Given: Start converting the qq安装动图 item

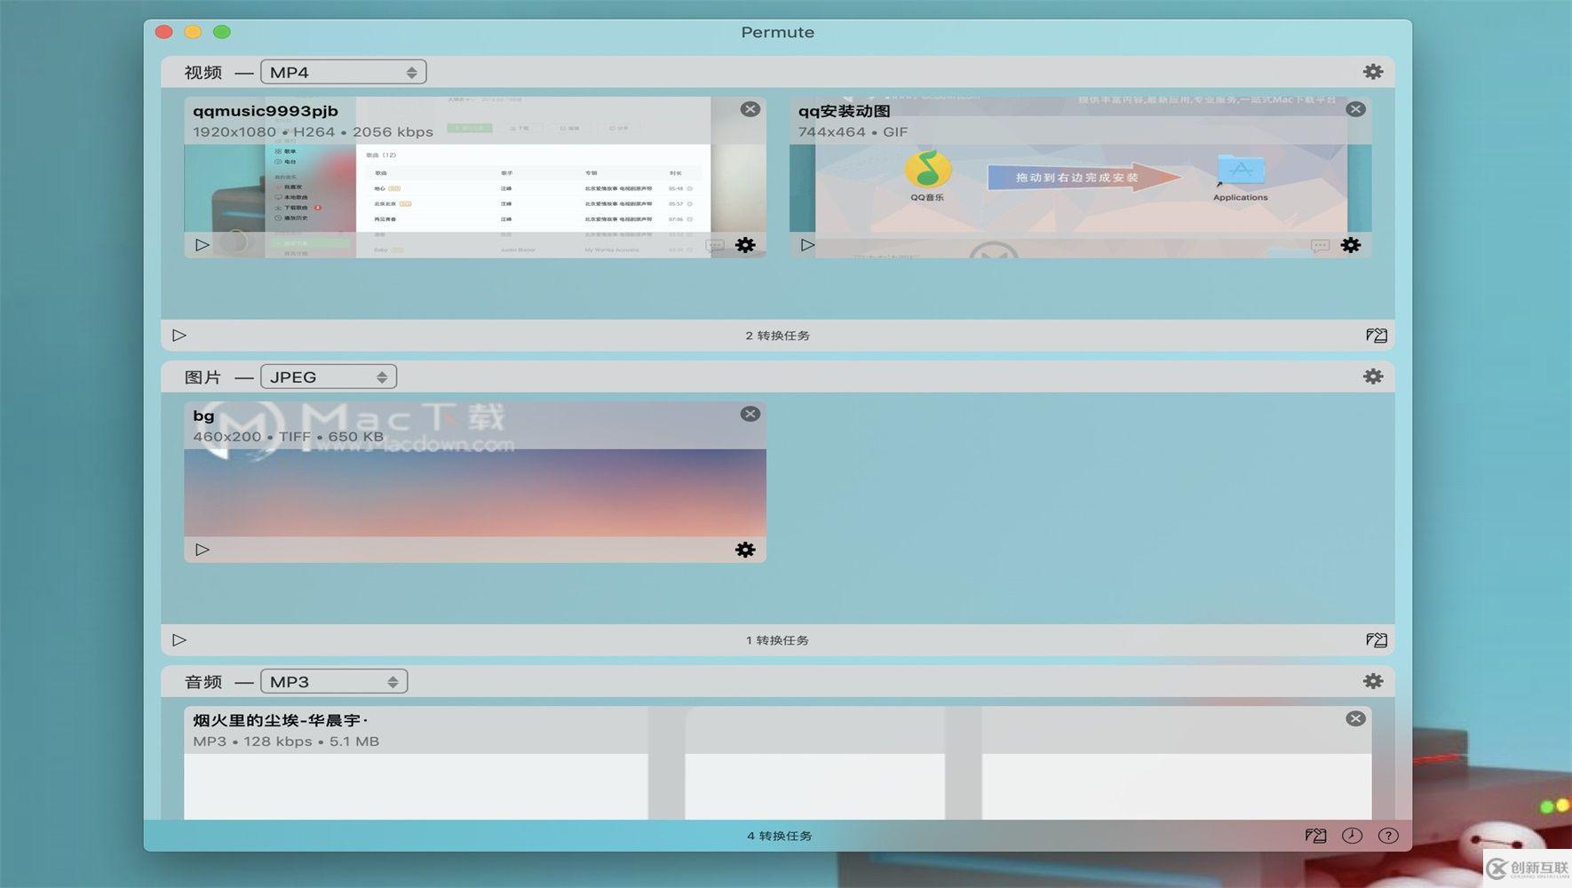Looking at the screenshot, I should [807, 244].
